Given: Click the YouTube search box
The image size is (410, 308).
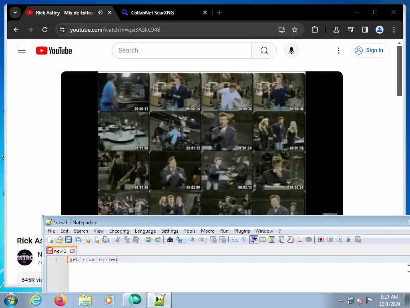Looking at the screenshot, I should (x=182, y=50).
